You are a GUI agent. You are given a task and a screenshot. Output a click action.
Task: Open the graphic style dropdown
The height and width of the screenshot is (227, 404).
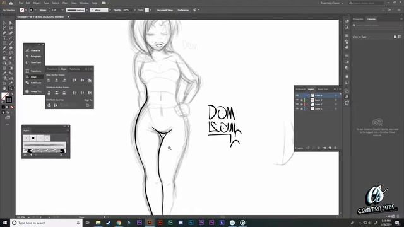[150, 10]
